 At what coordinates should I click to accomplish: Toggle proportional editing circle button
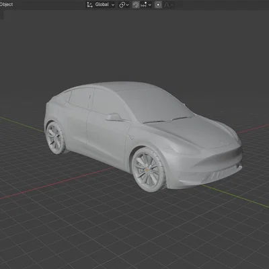pos(158,5)
